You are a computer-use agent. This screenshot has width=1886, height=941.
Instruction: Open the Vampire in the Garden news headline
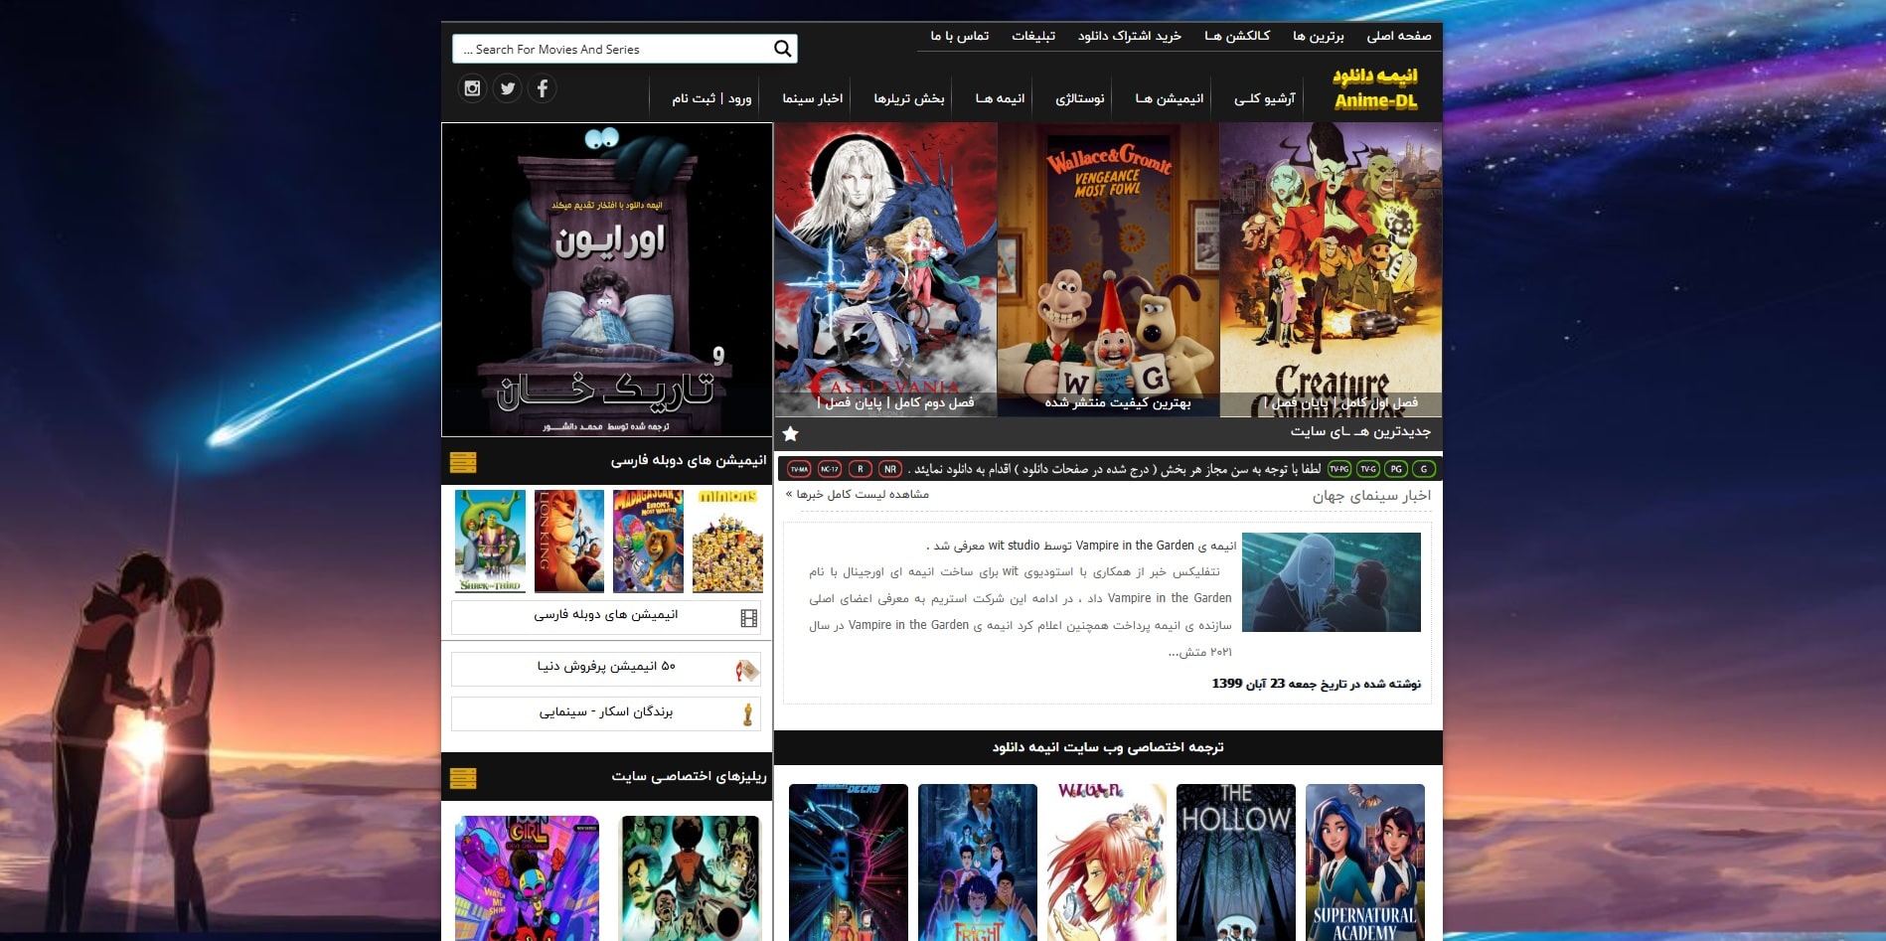[1081, 546]
